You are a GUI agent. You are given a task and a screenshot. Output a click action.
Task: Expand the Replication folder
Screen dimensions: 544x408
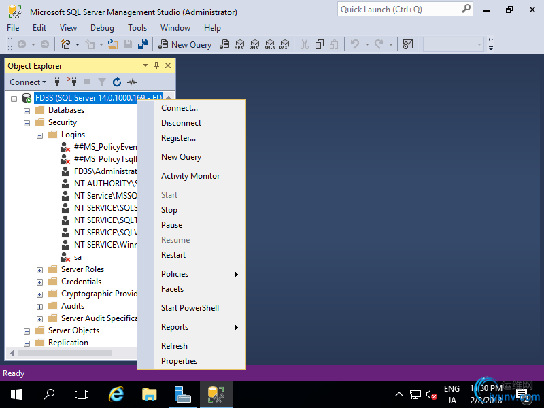[27, 343]
